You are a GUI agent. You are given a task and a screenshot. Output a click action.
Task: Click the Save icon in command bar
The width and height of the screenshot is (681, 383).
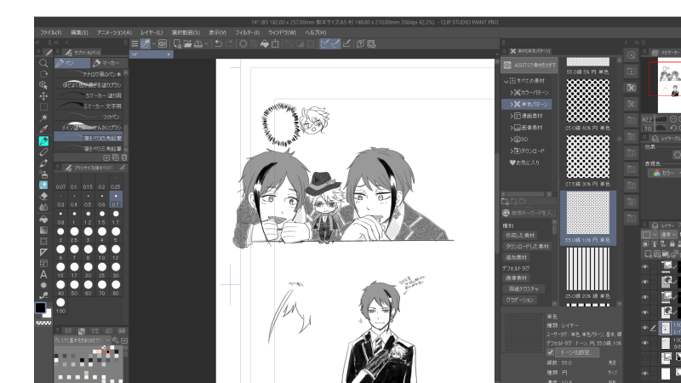pos(198,43)
